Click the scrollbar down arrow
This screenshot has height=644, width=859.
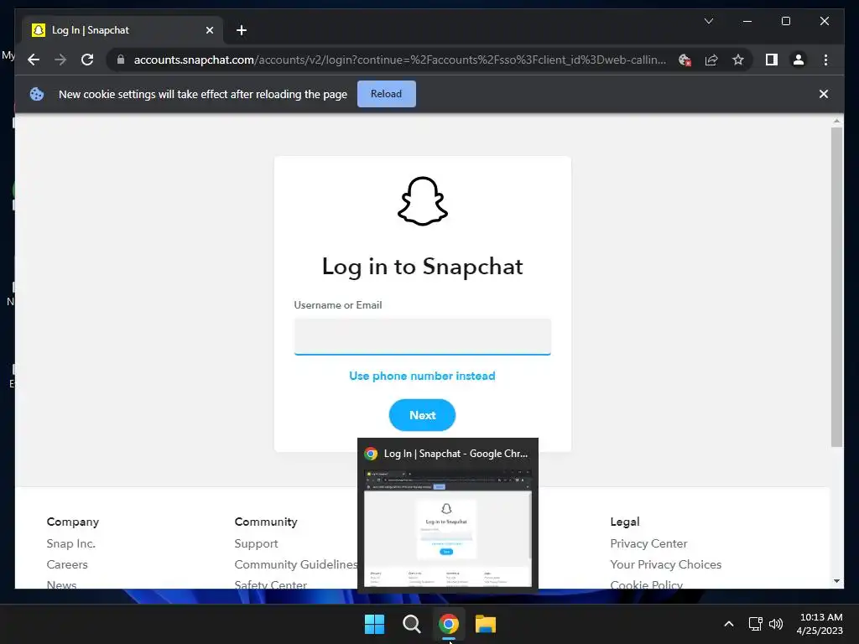click(x=836, y=580)
